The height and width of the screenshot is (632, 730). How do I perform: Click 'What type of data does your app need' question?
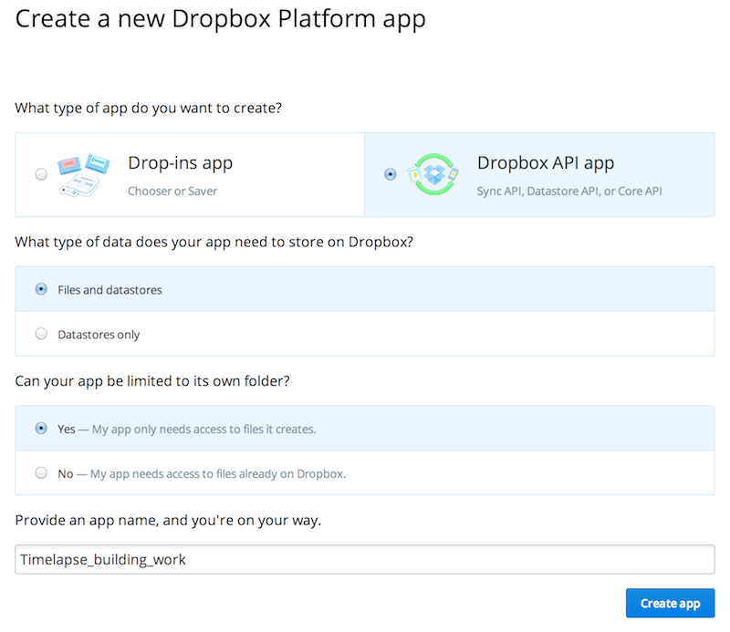(x=214, y=242)
